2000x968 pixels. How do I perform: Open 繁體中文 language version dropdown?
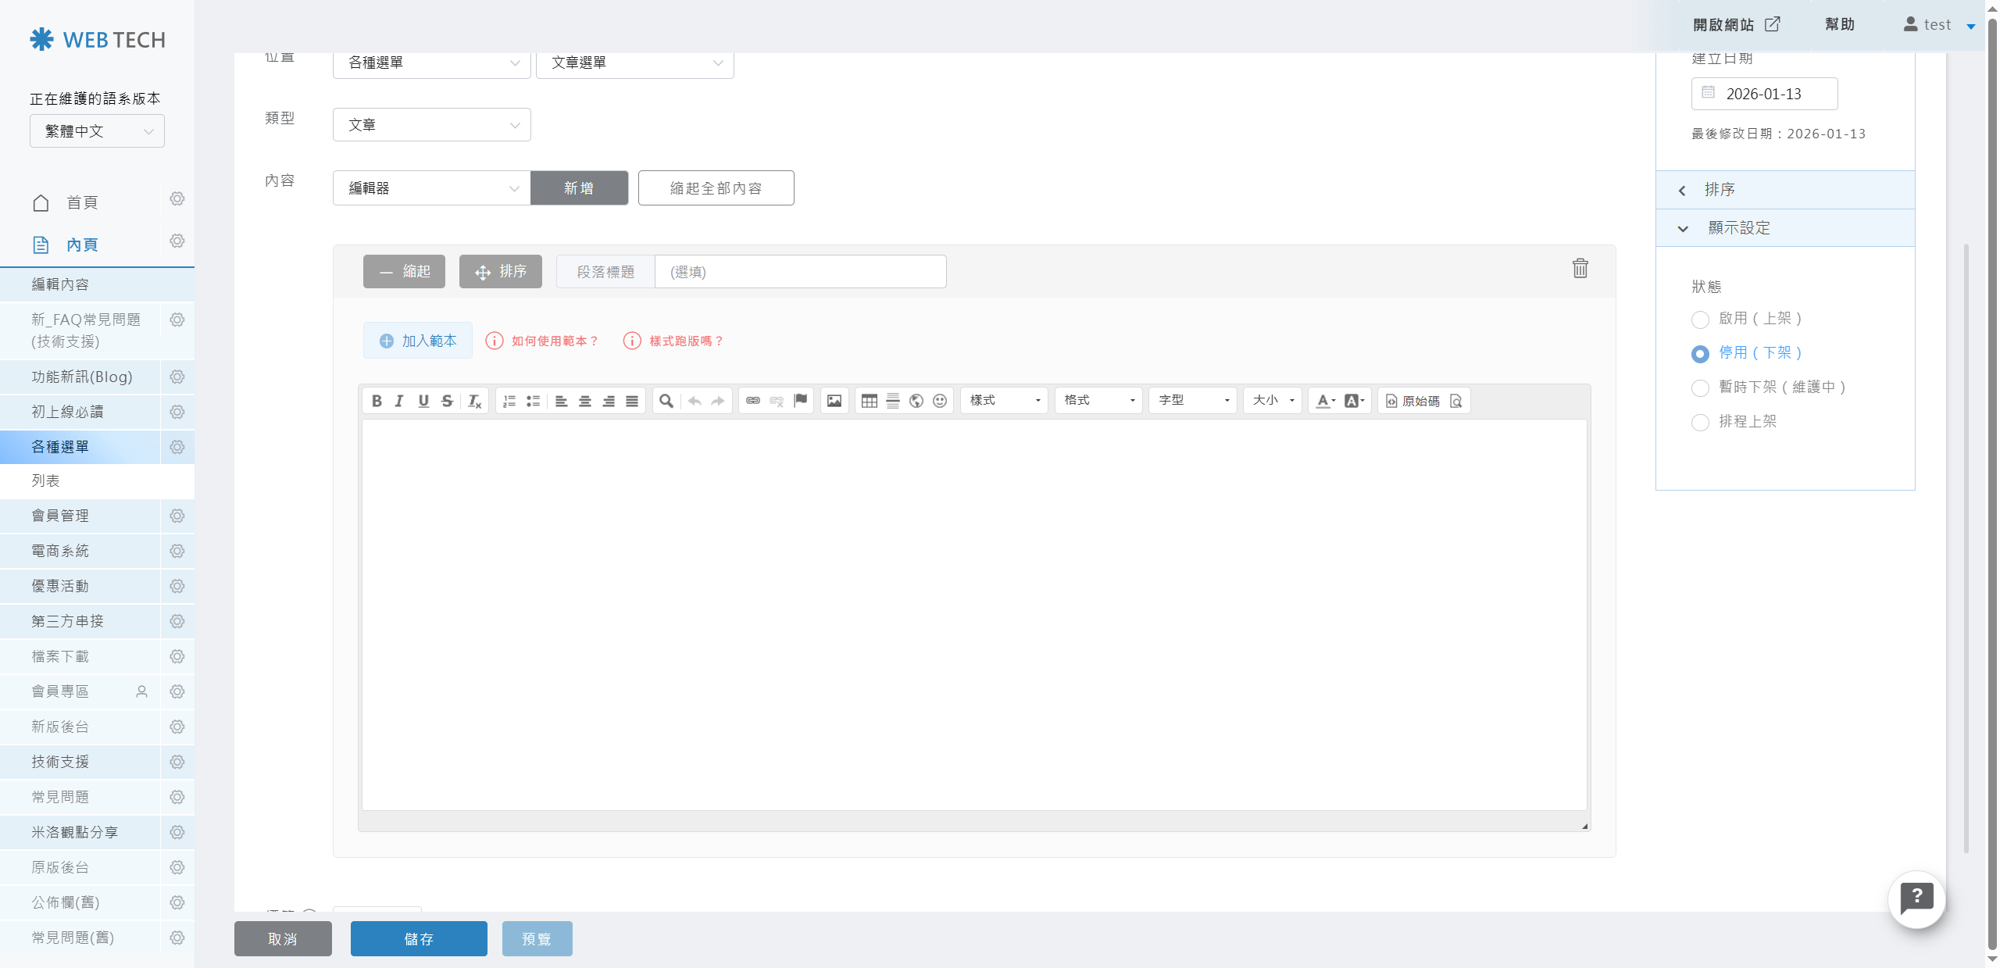tap(97, 131)
